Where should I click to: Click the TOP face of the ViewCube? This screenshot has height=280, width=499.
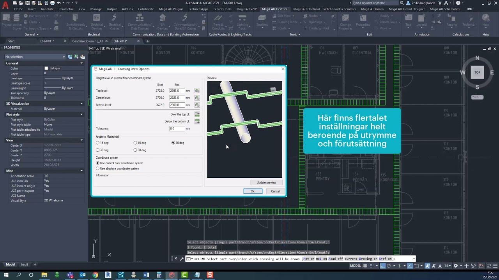(478, 72)
